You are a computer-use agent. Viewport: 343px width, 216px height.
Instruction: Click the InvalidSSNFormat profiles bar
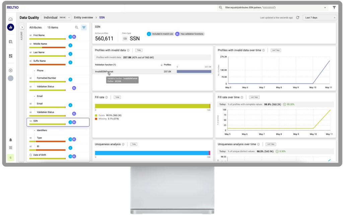[x=194, y=71]
